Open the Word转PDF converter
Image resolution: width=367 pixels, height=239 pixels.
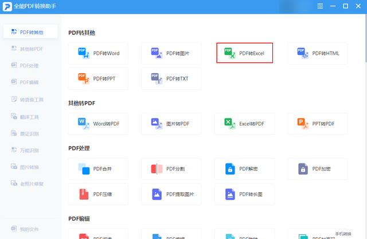click(98, 124)
